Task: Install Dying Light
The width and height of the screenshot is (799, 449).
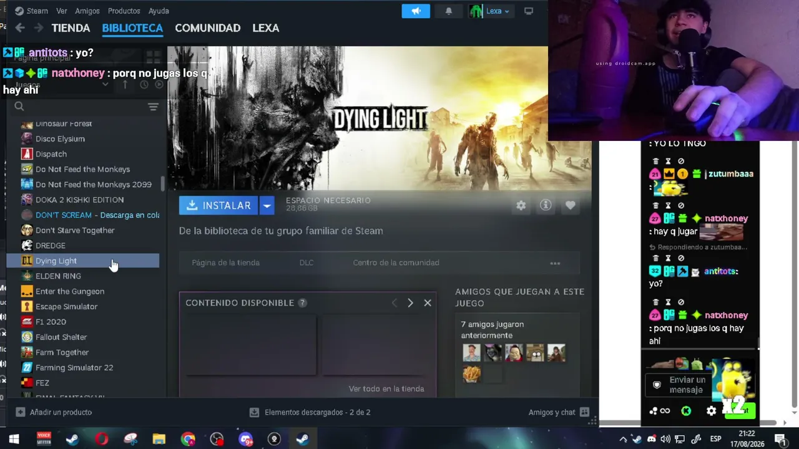Action: pos(219,205)
